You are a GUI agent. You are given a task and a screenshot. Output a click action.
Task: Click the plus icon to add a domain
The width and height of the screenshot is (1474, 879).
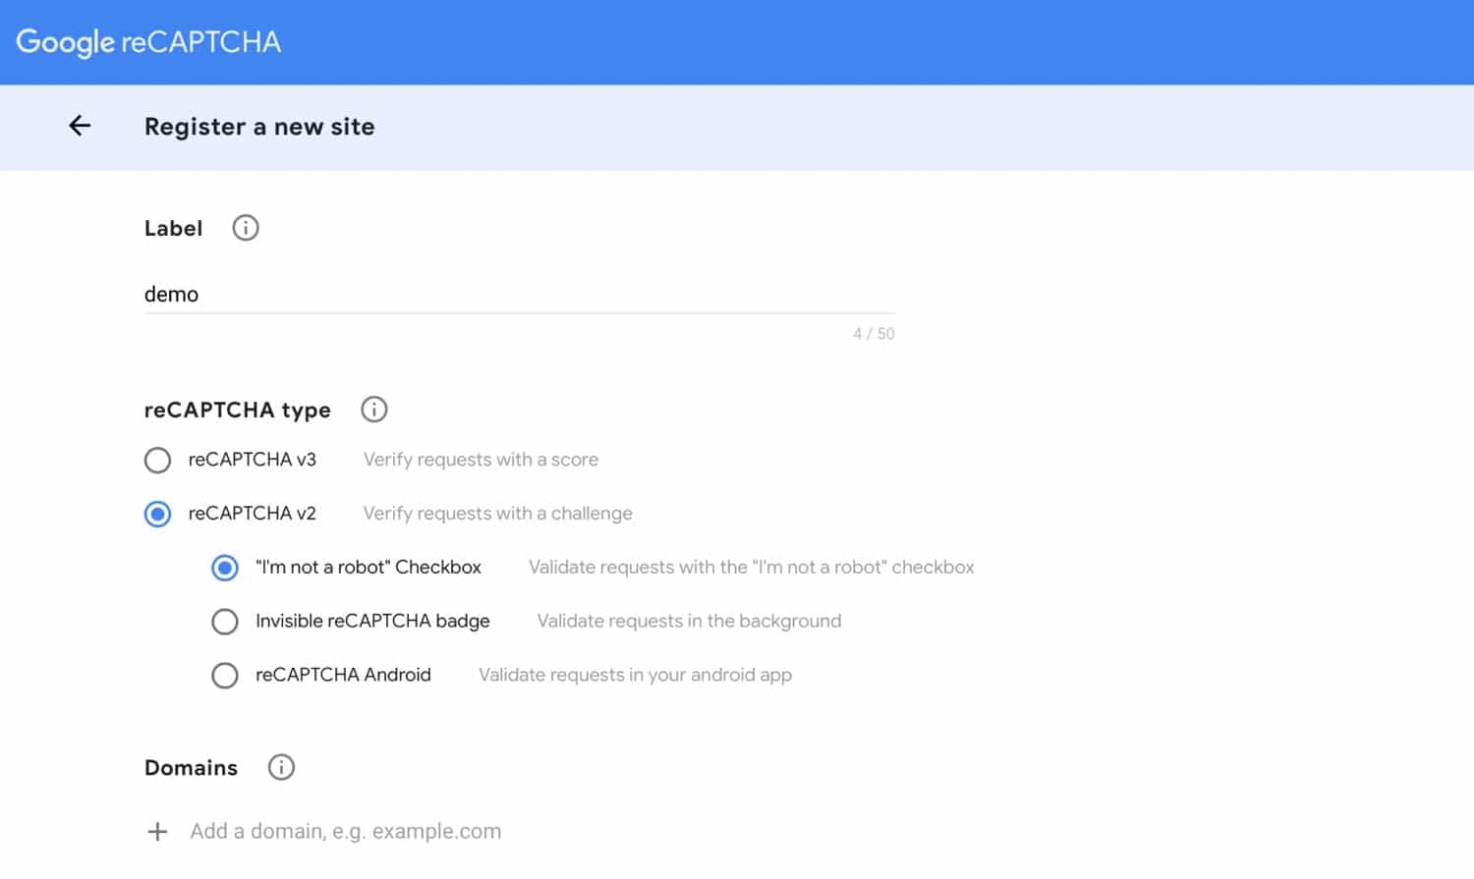156,831
